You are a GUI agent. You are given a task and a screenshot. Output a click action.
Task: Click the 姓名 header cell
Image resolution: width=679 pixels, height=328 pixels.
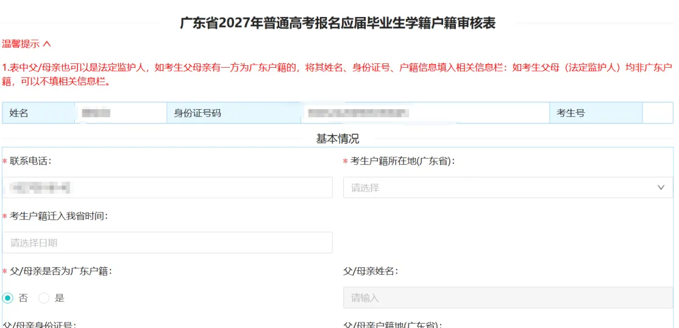coord(38,114)
